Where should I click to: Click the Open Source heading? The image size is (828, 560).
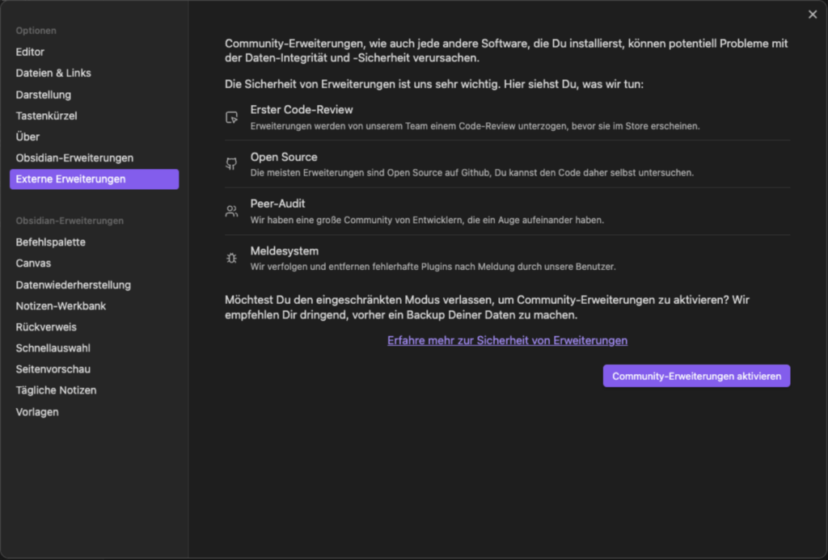click(284, 157)
